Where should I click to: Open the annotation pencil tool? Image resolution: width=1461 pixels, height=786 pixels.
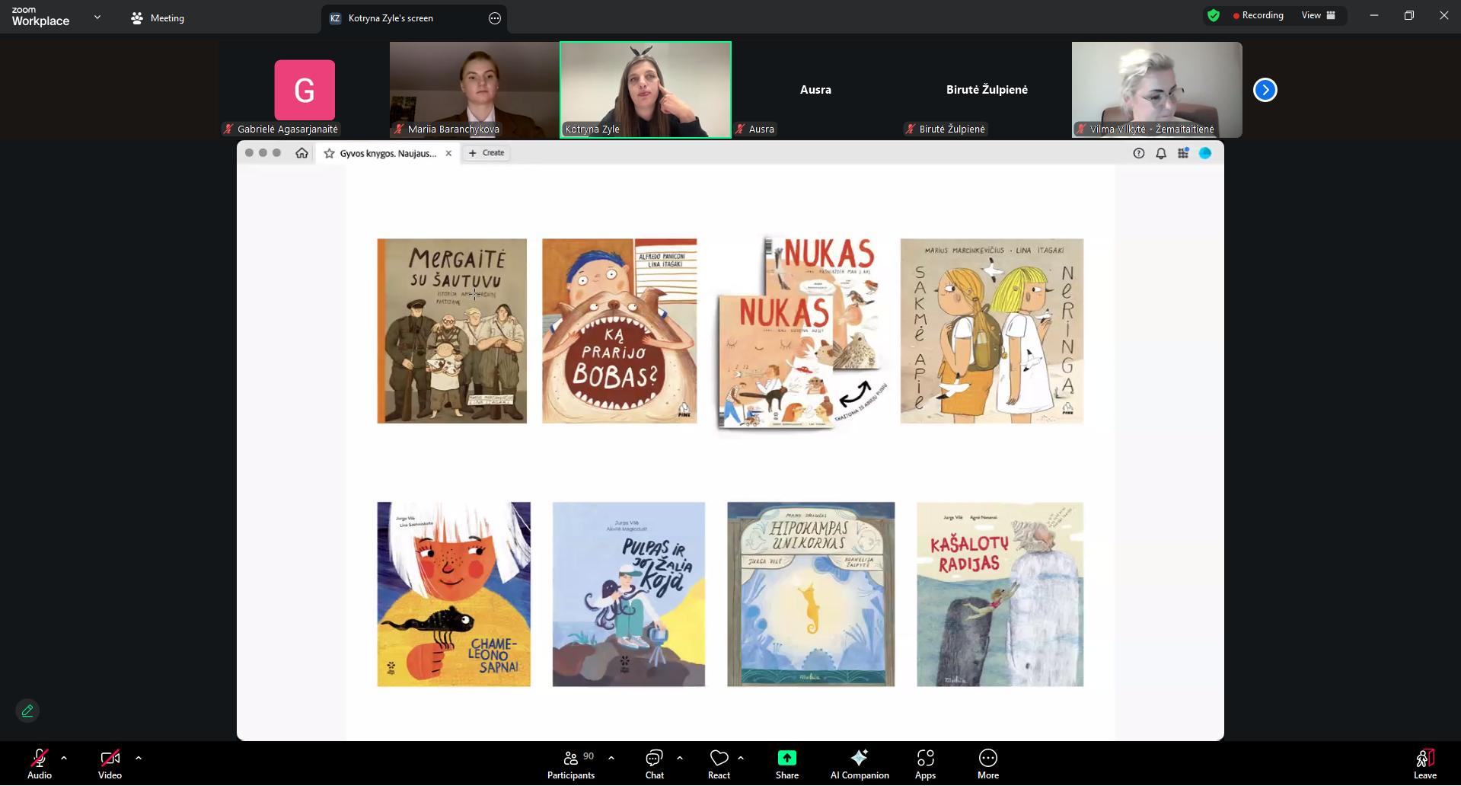[27, 711]
